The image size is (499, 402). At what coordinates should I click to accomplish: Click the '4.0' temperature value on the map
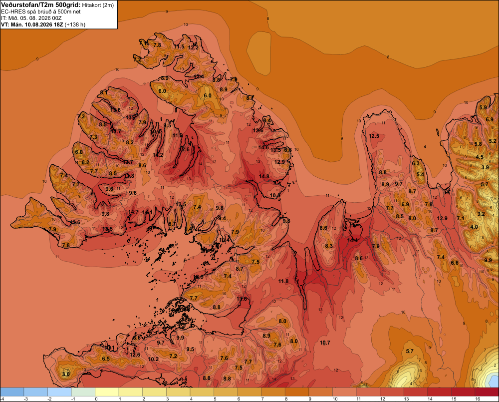tap(474, 227)
